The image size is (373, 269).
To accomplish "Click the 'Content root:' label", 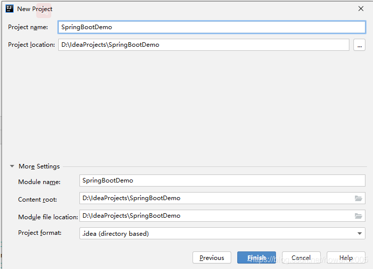I will coord(38,200).
